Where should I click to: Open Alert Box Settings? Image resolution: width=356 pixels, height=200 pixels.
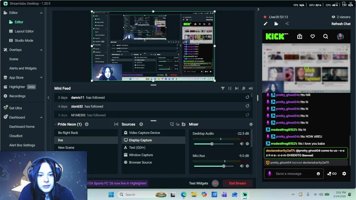pyautogui.click(x=22, y=145)
